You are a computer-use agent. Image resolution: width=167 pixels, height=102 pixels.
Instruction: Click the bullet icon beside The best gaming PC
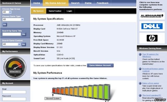tap(140, 96)
